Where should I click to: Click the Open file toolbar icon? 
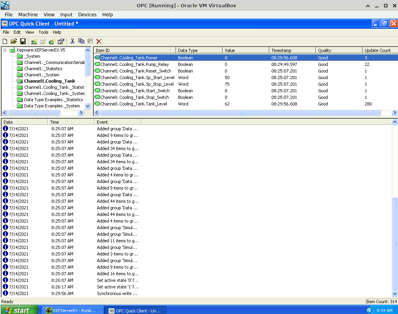(14, 41)
